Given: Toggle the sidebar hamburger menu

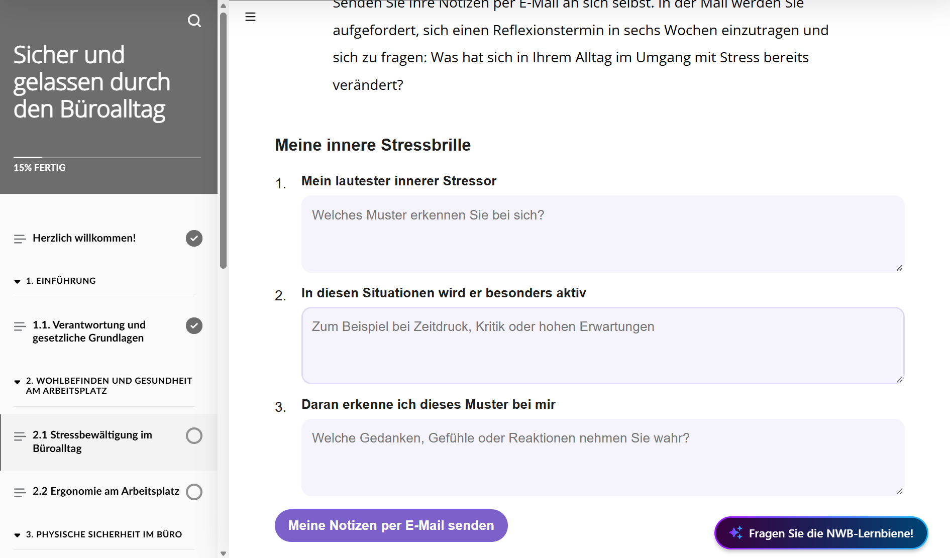Looking at the screenshot, I should pyautogui.click(x=250, y=17).
